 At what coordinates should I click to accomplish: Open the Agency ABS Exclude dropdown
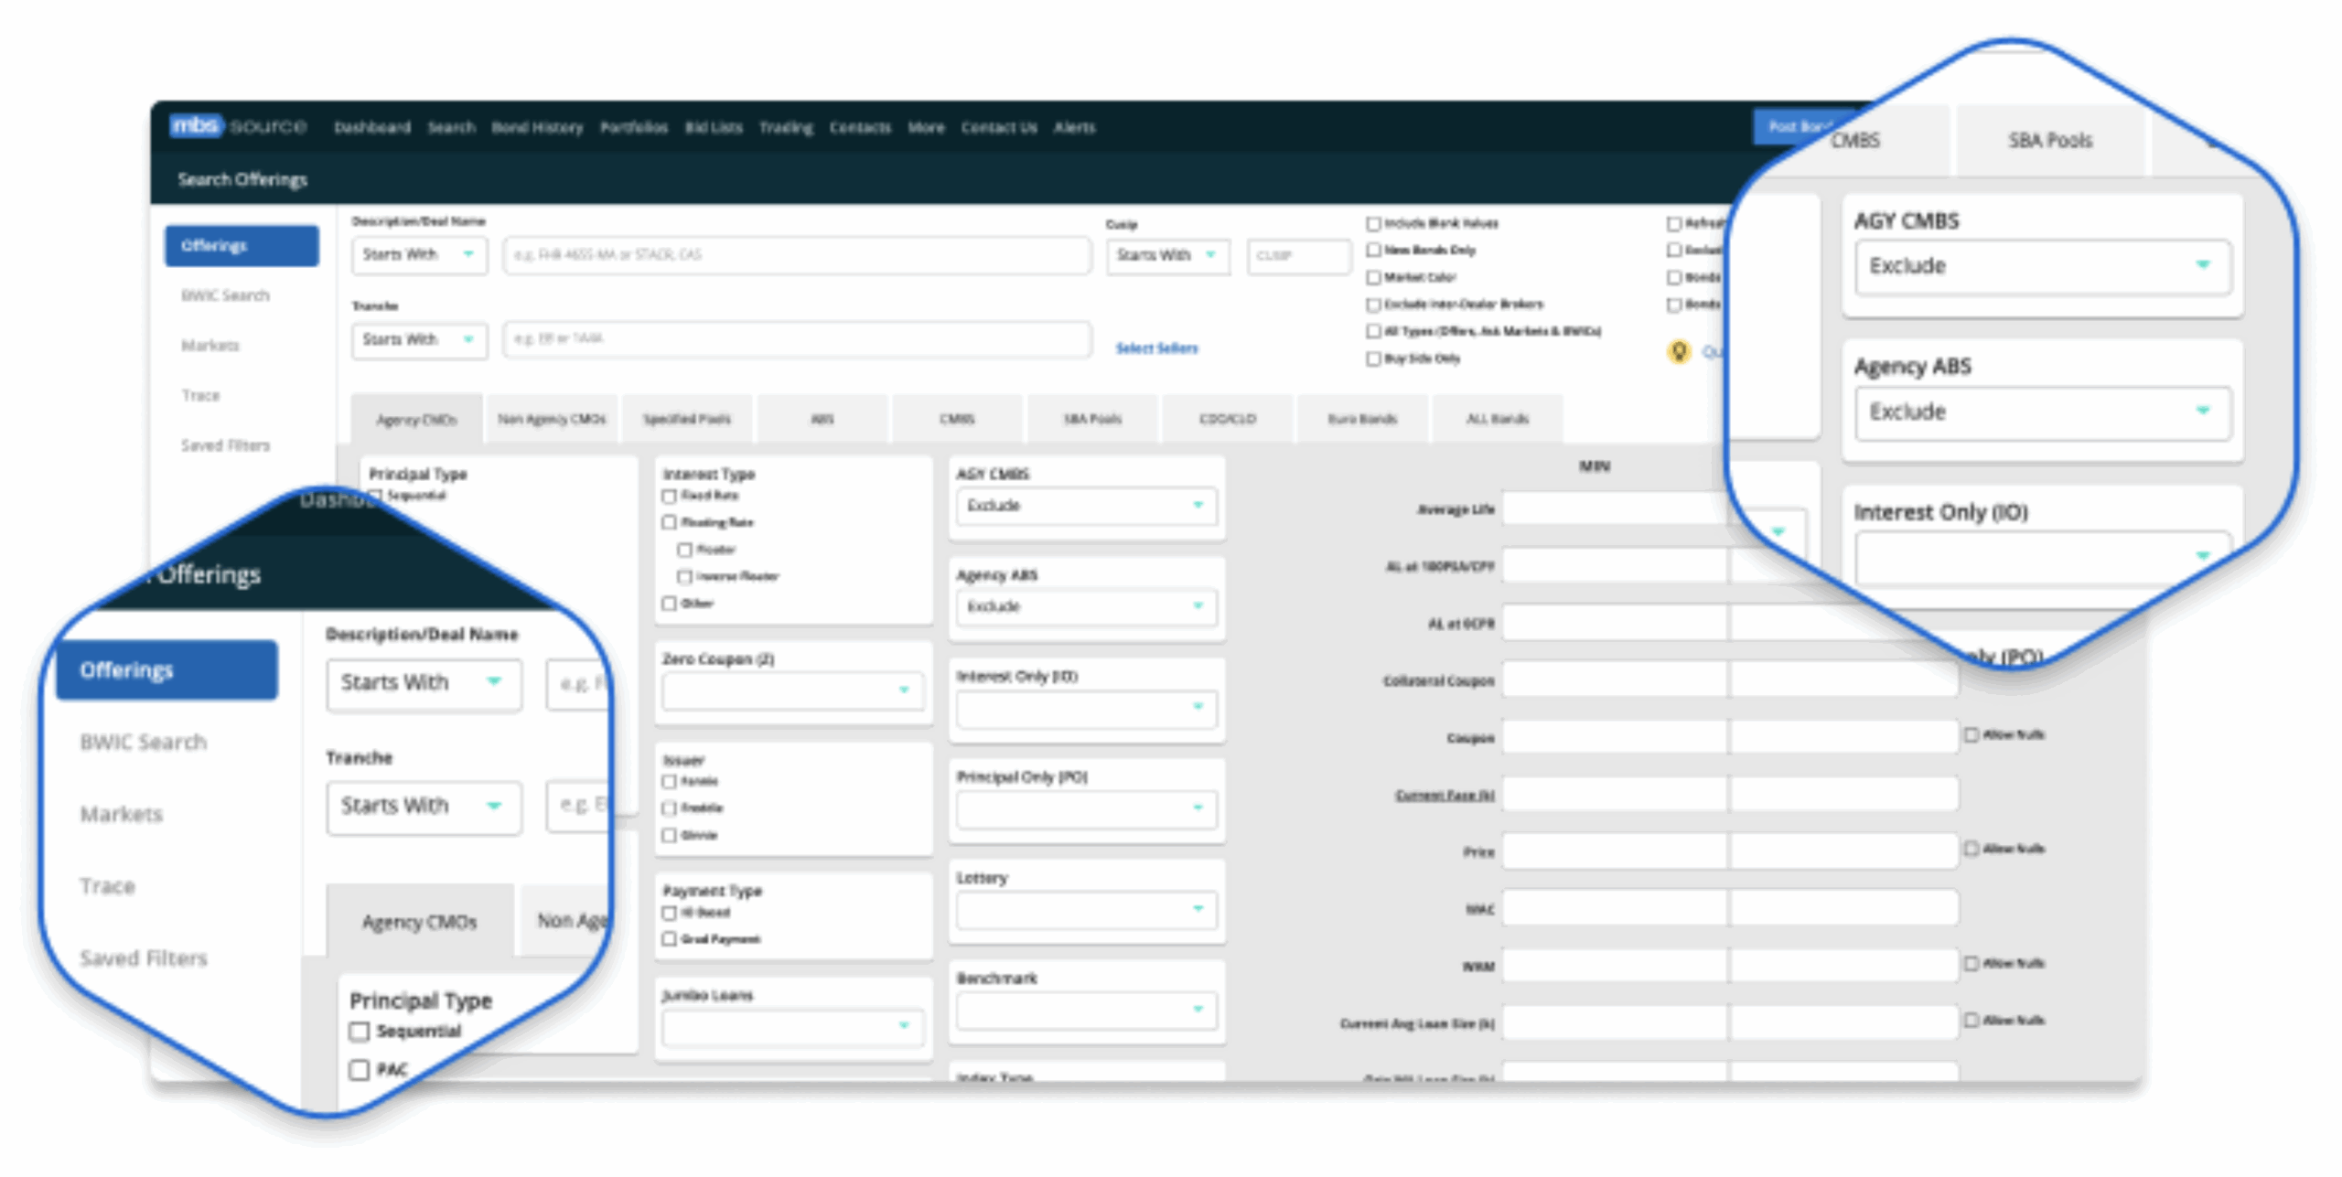coord(1087,605)
